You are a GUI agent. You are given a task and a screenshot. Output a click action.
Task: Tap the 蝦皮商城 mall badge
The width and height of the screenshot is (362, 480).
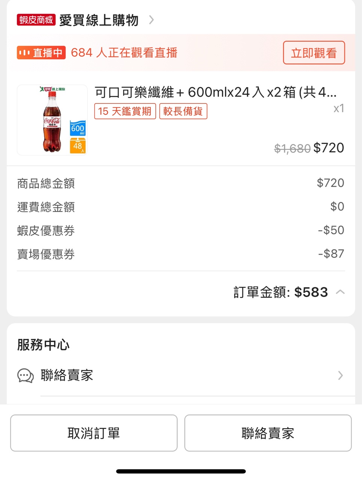[x=36, y=20]
